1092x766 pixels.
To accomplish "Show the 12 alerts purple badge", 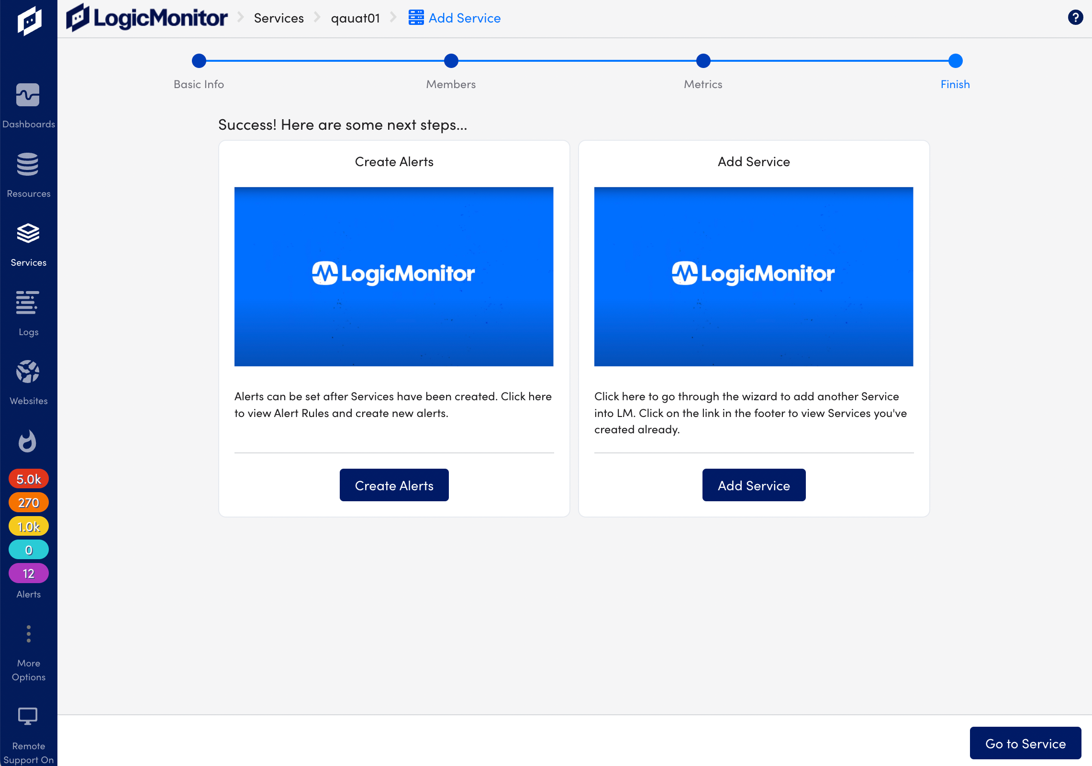I will [29, 574].
